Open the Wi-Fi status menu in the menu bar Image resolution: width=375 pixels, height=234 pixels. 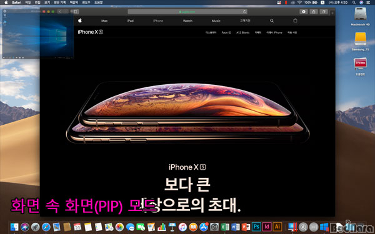click(x=299, y=2)
